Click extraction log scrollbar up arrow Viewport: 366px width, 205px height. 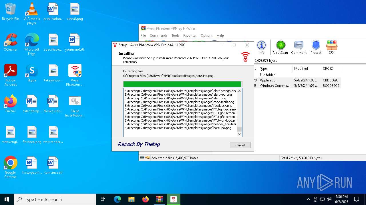(x=239, y=91)
